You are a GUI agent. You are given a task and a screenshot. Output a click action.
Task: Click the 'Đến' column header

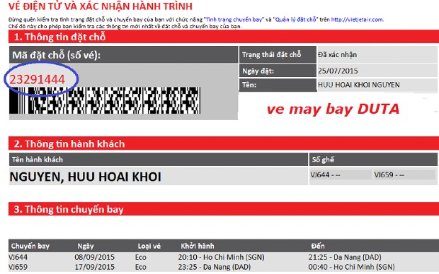(318, 246)
